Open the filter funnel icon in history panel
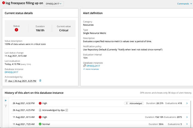 [x=6, y=106]
